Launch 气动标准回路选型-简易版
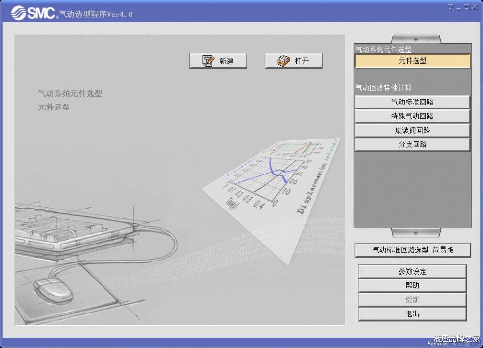The image size is (483, 348). (x=413, y=250)
